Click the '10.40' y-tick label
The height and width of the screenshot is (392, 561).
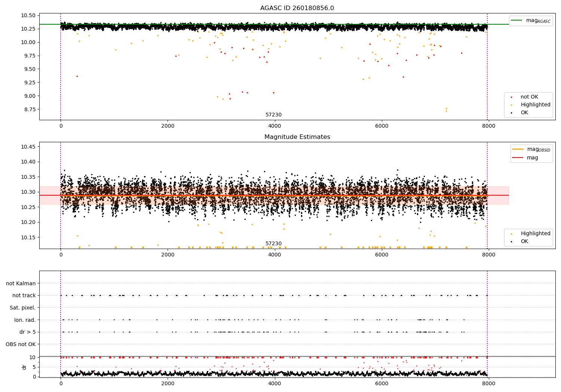[x=28, y=162]
